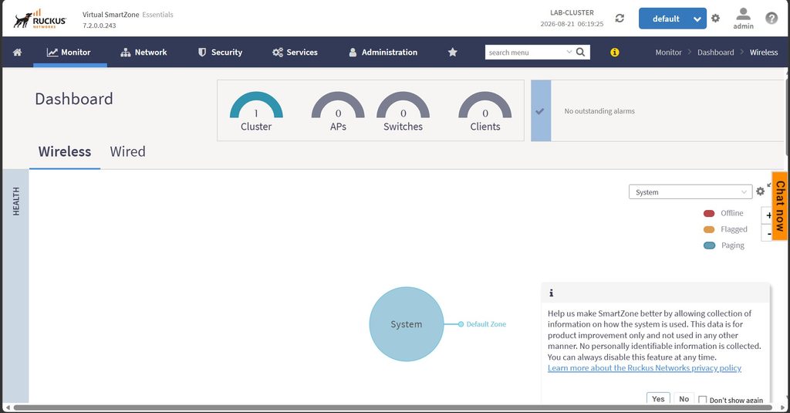Click the version 7.2.0.0.243 text
This screenshot has height=413, width=790.
click(100, 25)
